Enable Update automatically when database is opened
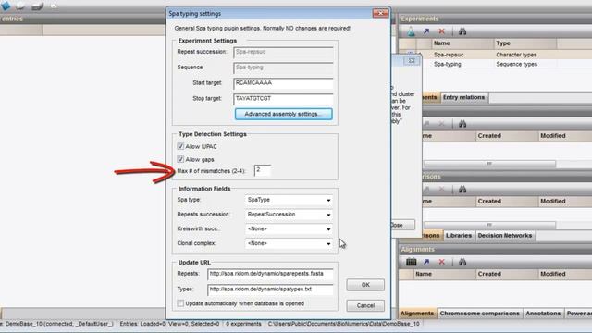The height and width of the screenshot is (333, 592). (180, 303)
